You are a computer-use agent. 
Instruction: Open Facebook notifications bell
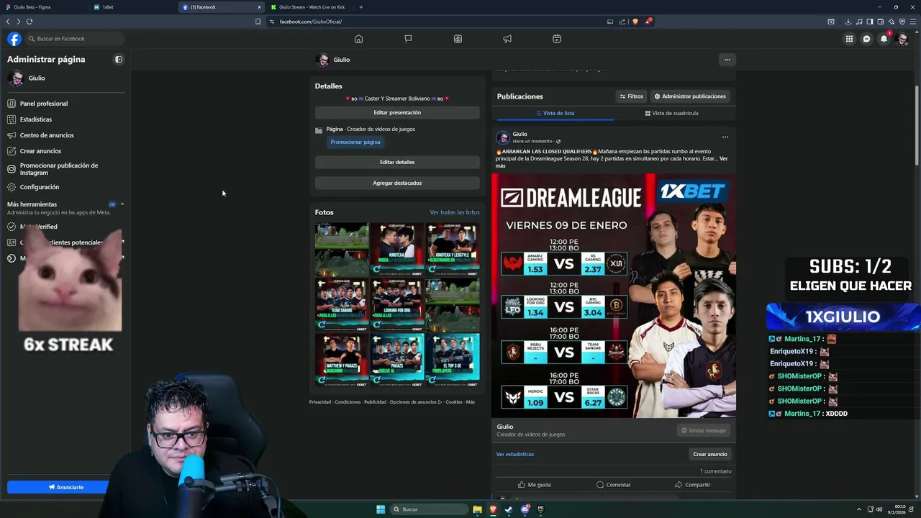click(884, 39)
